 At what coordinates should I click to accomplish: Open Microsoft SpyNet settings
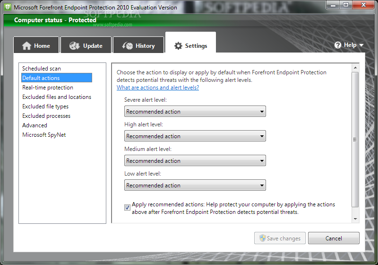tap(44, 135)
